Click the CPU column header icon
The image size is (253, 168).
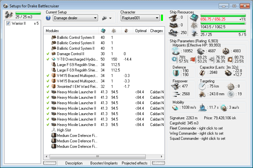[x=103, y=31]
